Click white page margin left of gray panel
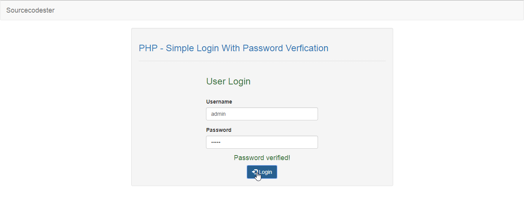Screen dimensions: 524x222 [65, 115]
